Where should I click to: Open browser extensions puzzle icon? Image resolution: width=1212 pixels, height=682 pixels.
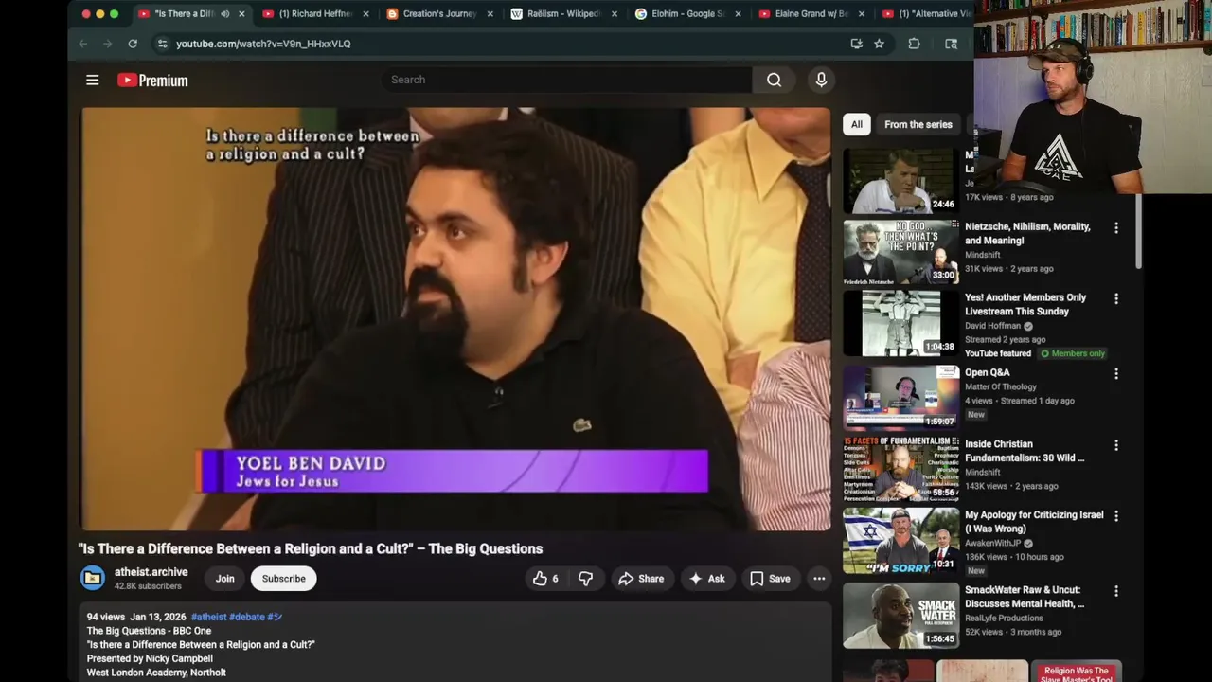[914, 44]
